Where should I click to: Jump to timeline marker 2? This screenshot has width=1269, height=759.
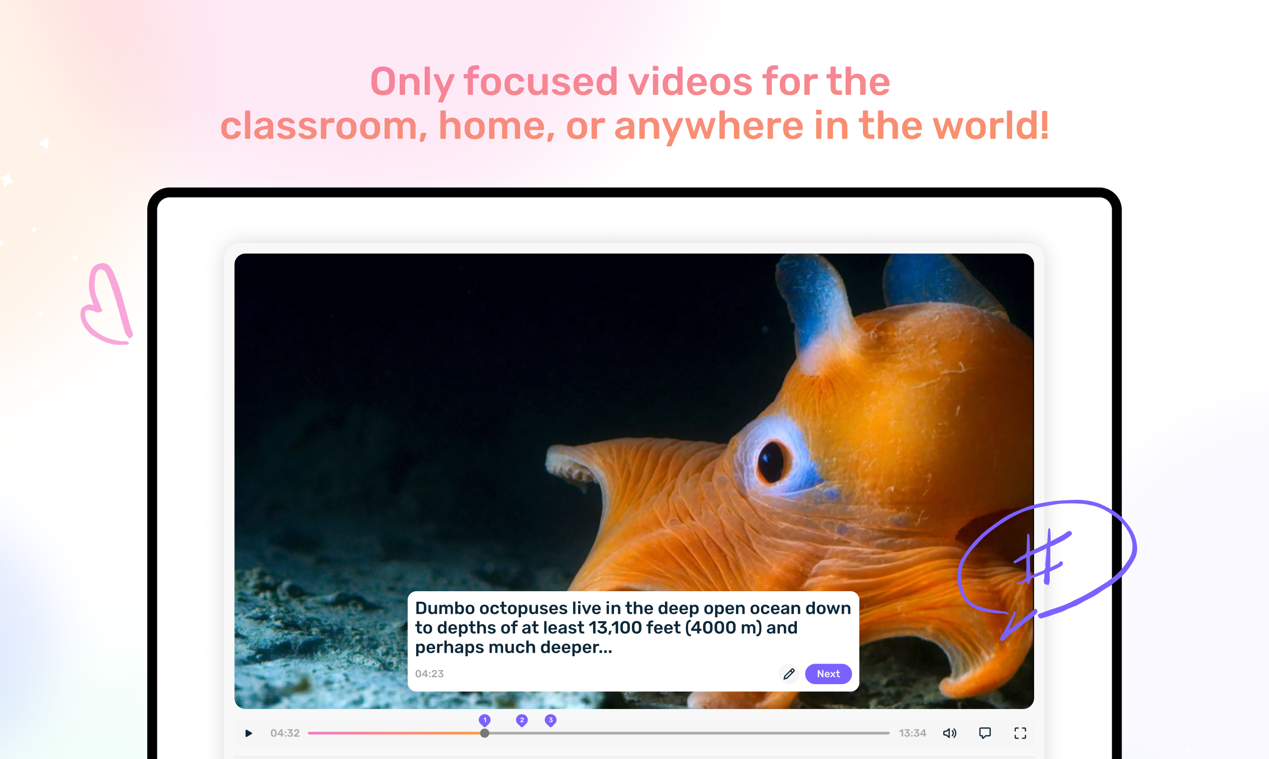(x=522, y=720)
